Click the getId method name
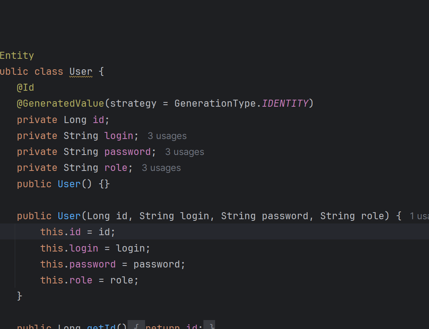 101,325
